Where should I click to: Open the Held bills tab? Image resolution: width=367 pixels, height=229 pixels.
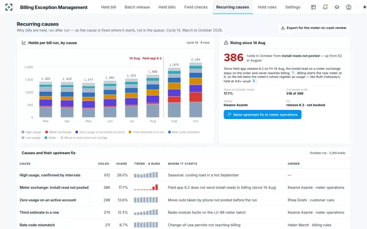pyautogui.click(x=167, y=7)
